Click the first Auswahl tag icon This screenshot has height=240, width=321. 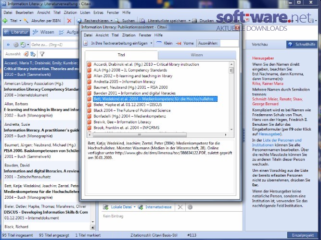(26, 54)
